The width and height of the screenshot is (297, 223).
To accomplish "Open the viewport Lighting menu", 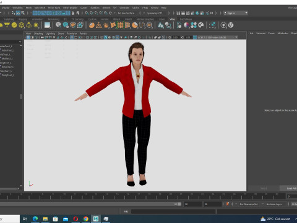I will 50,33.
